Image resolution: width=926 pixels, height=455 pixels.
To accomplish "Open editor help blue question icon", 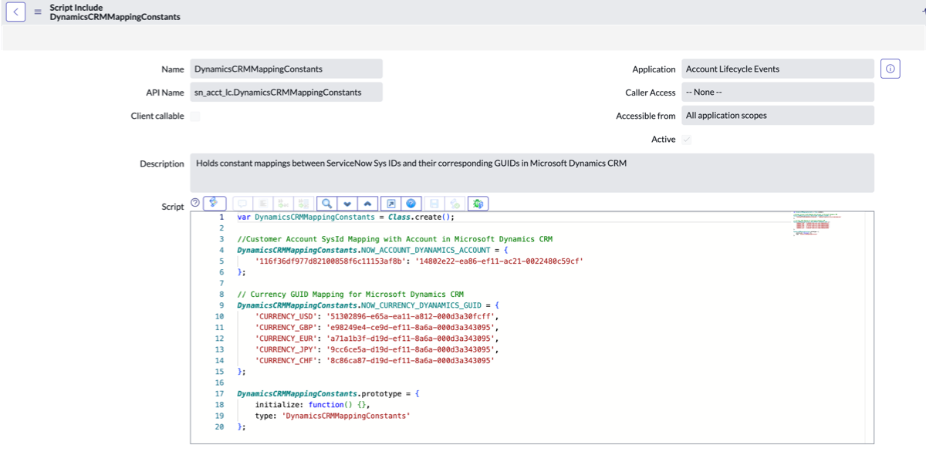I will pos(411,204).
